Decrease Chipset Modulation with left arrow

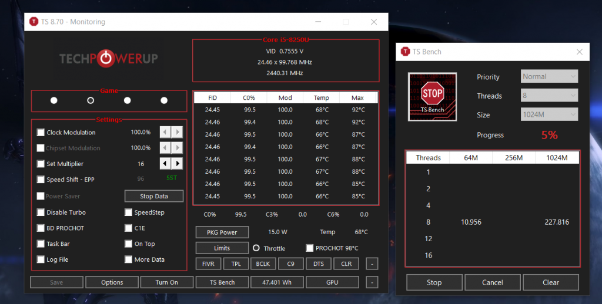pyautogui.click(x=165, y=147)
